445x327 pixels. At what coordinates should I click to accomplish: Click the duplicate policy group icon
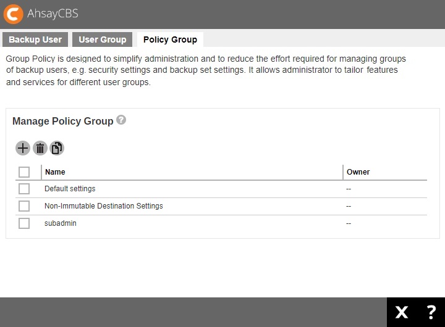57,148
